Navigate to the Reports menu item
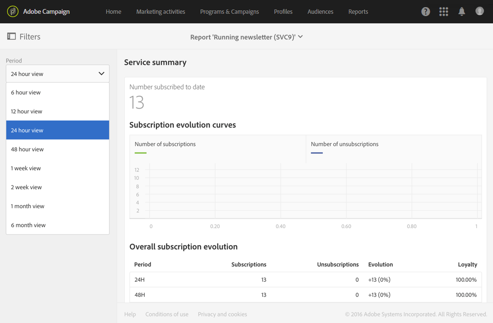493x323 pixels. click(358, 11)
